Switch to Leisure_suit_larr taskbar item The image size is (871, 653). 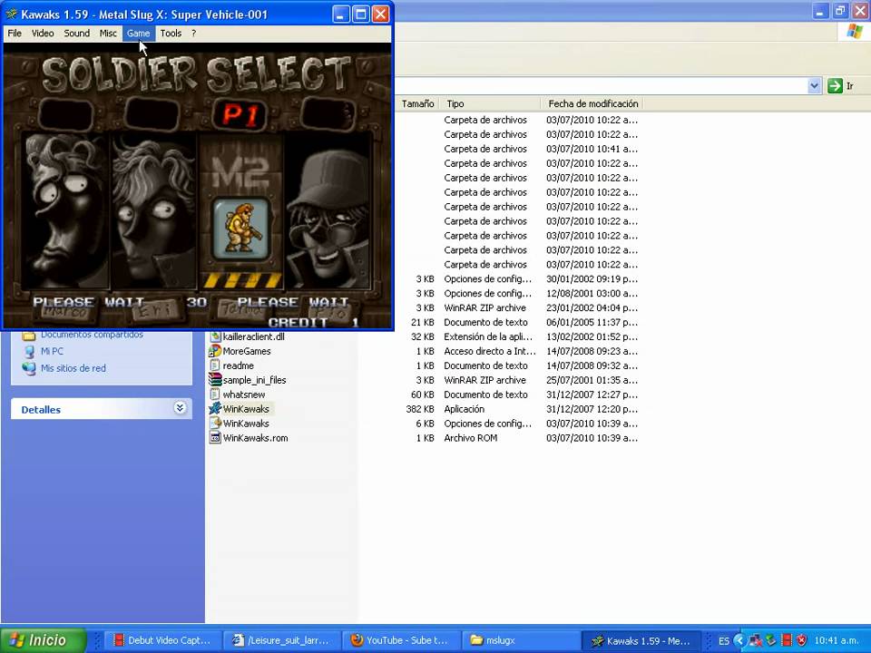280,640
